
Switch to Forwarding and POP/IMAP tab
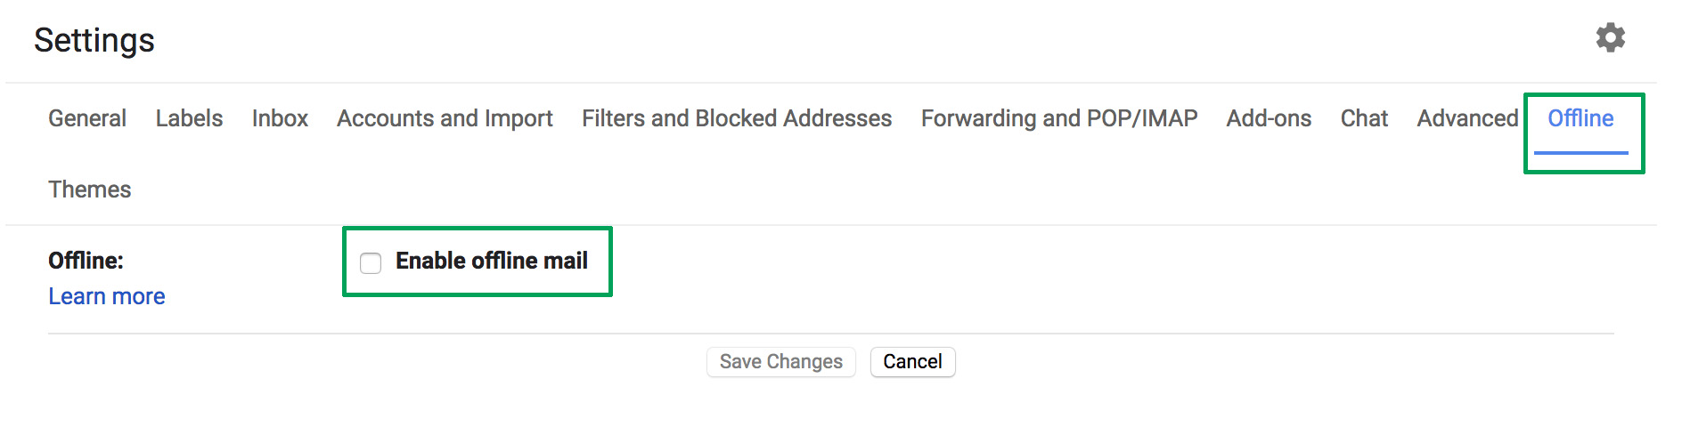click(x=1058, y=118)
